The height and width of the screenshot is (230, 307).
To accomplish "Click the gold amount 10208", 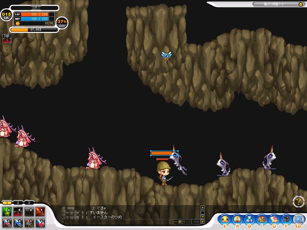I will click(x=49, y=23).
